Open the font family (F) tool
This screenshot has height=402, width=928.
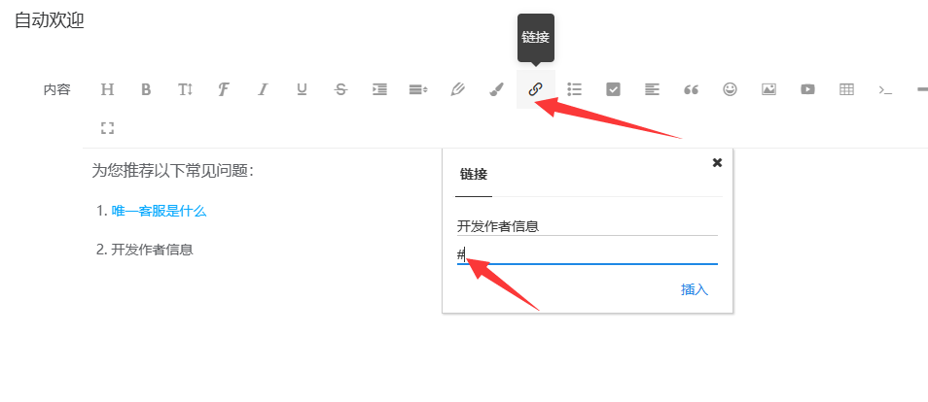coord(224,89)
